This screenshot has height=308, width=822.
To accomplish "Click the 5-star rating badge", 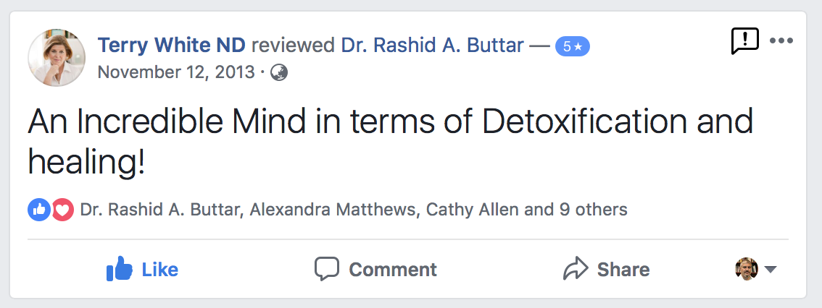I will tap(573, 46).
